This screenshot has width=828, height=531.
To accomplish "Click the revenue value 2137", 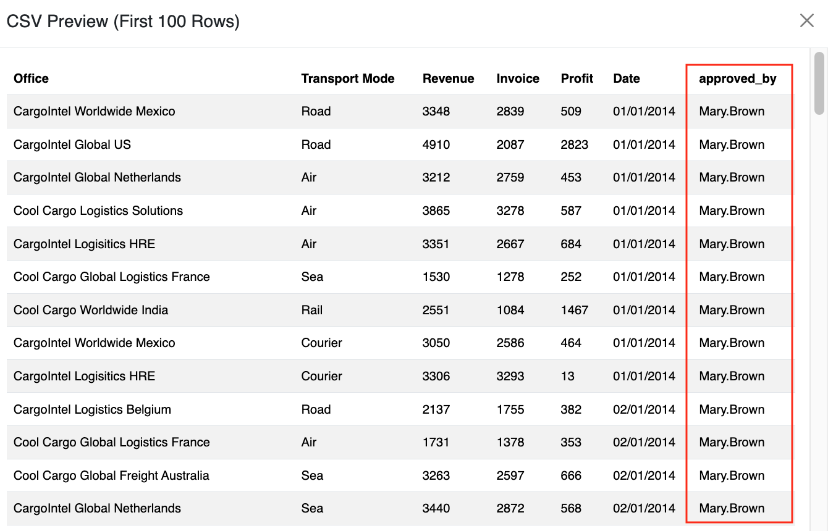I will tap(436, 409).
